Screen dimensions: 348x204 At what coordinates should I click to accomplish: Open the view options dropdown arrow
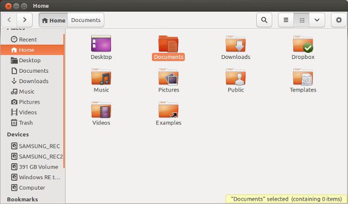click(x=317, y=20)
